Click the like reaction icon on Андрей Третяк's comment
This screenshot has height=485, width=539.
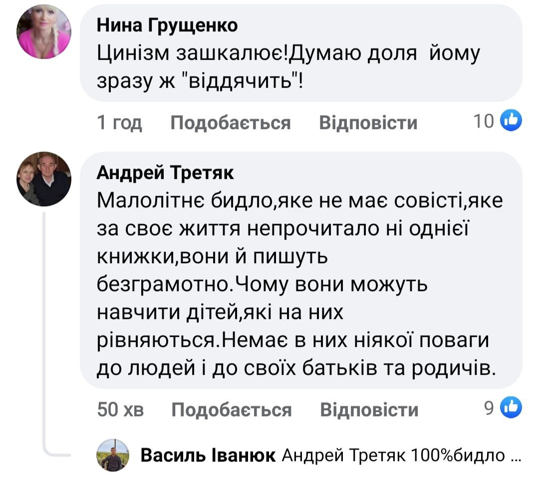pos(511,408)
